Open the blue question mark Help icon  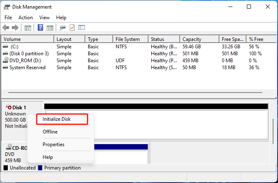click(41, 27)
